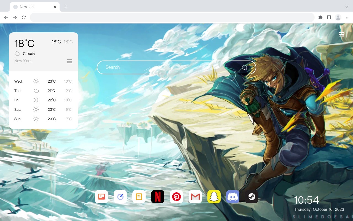353x221 pixels.
Task: Click Friday's 22°C high temperature
Action: 52,100
